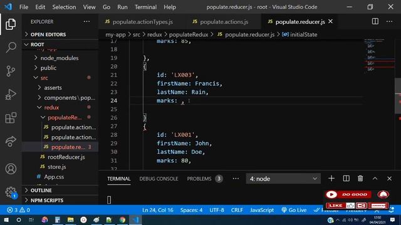Open the Run menu
Image resolution: width=401 pixels, height=225 pixels.
tap(122, 7)
